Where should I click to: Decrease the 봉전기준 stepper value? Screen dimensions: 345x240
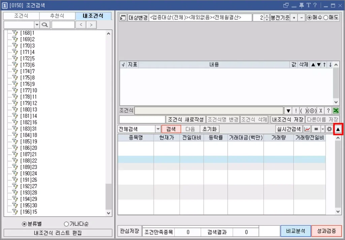[267, 19]
